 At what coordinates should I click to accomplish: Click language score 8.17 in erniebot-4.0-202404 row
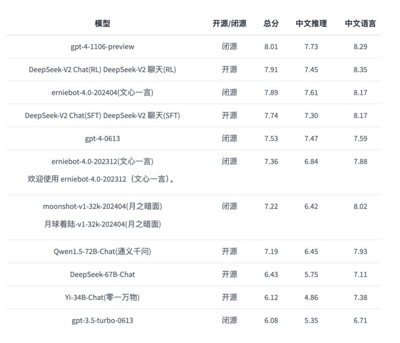coord(360,93)
